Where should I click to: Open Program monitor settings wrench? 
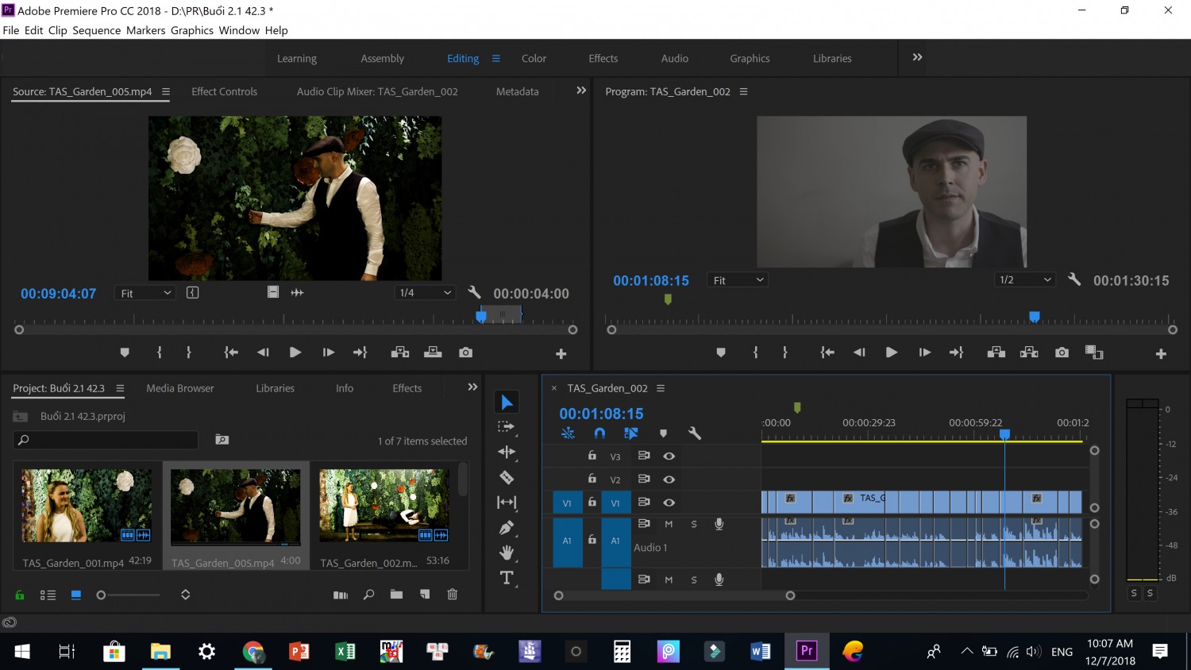point(1074,279)
